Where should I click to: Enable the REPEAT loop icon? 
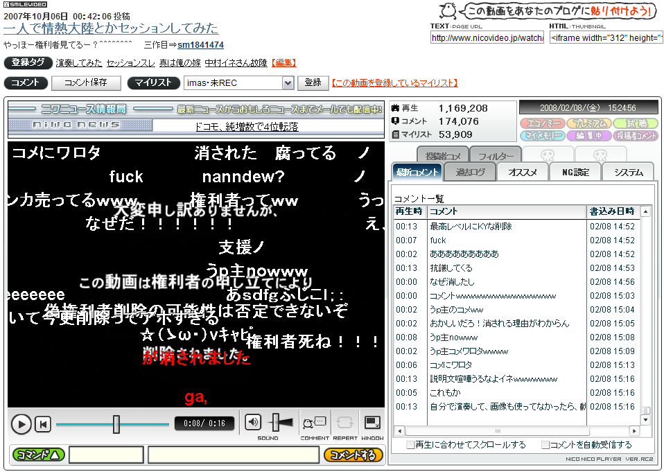(x=344, y=422)
